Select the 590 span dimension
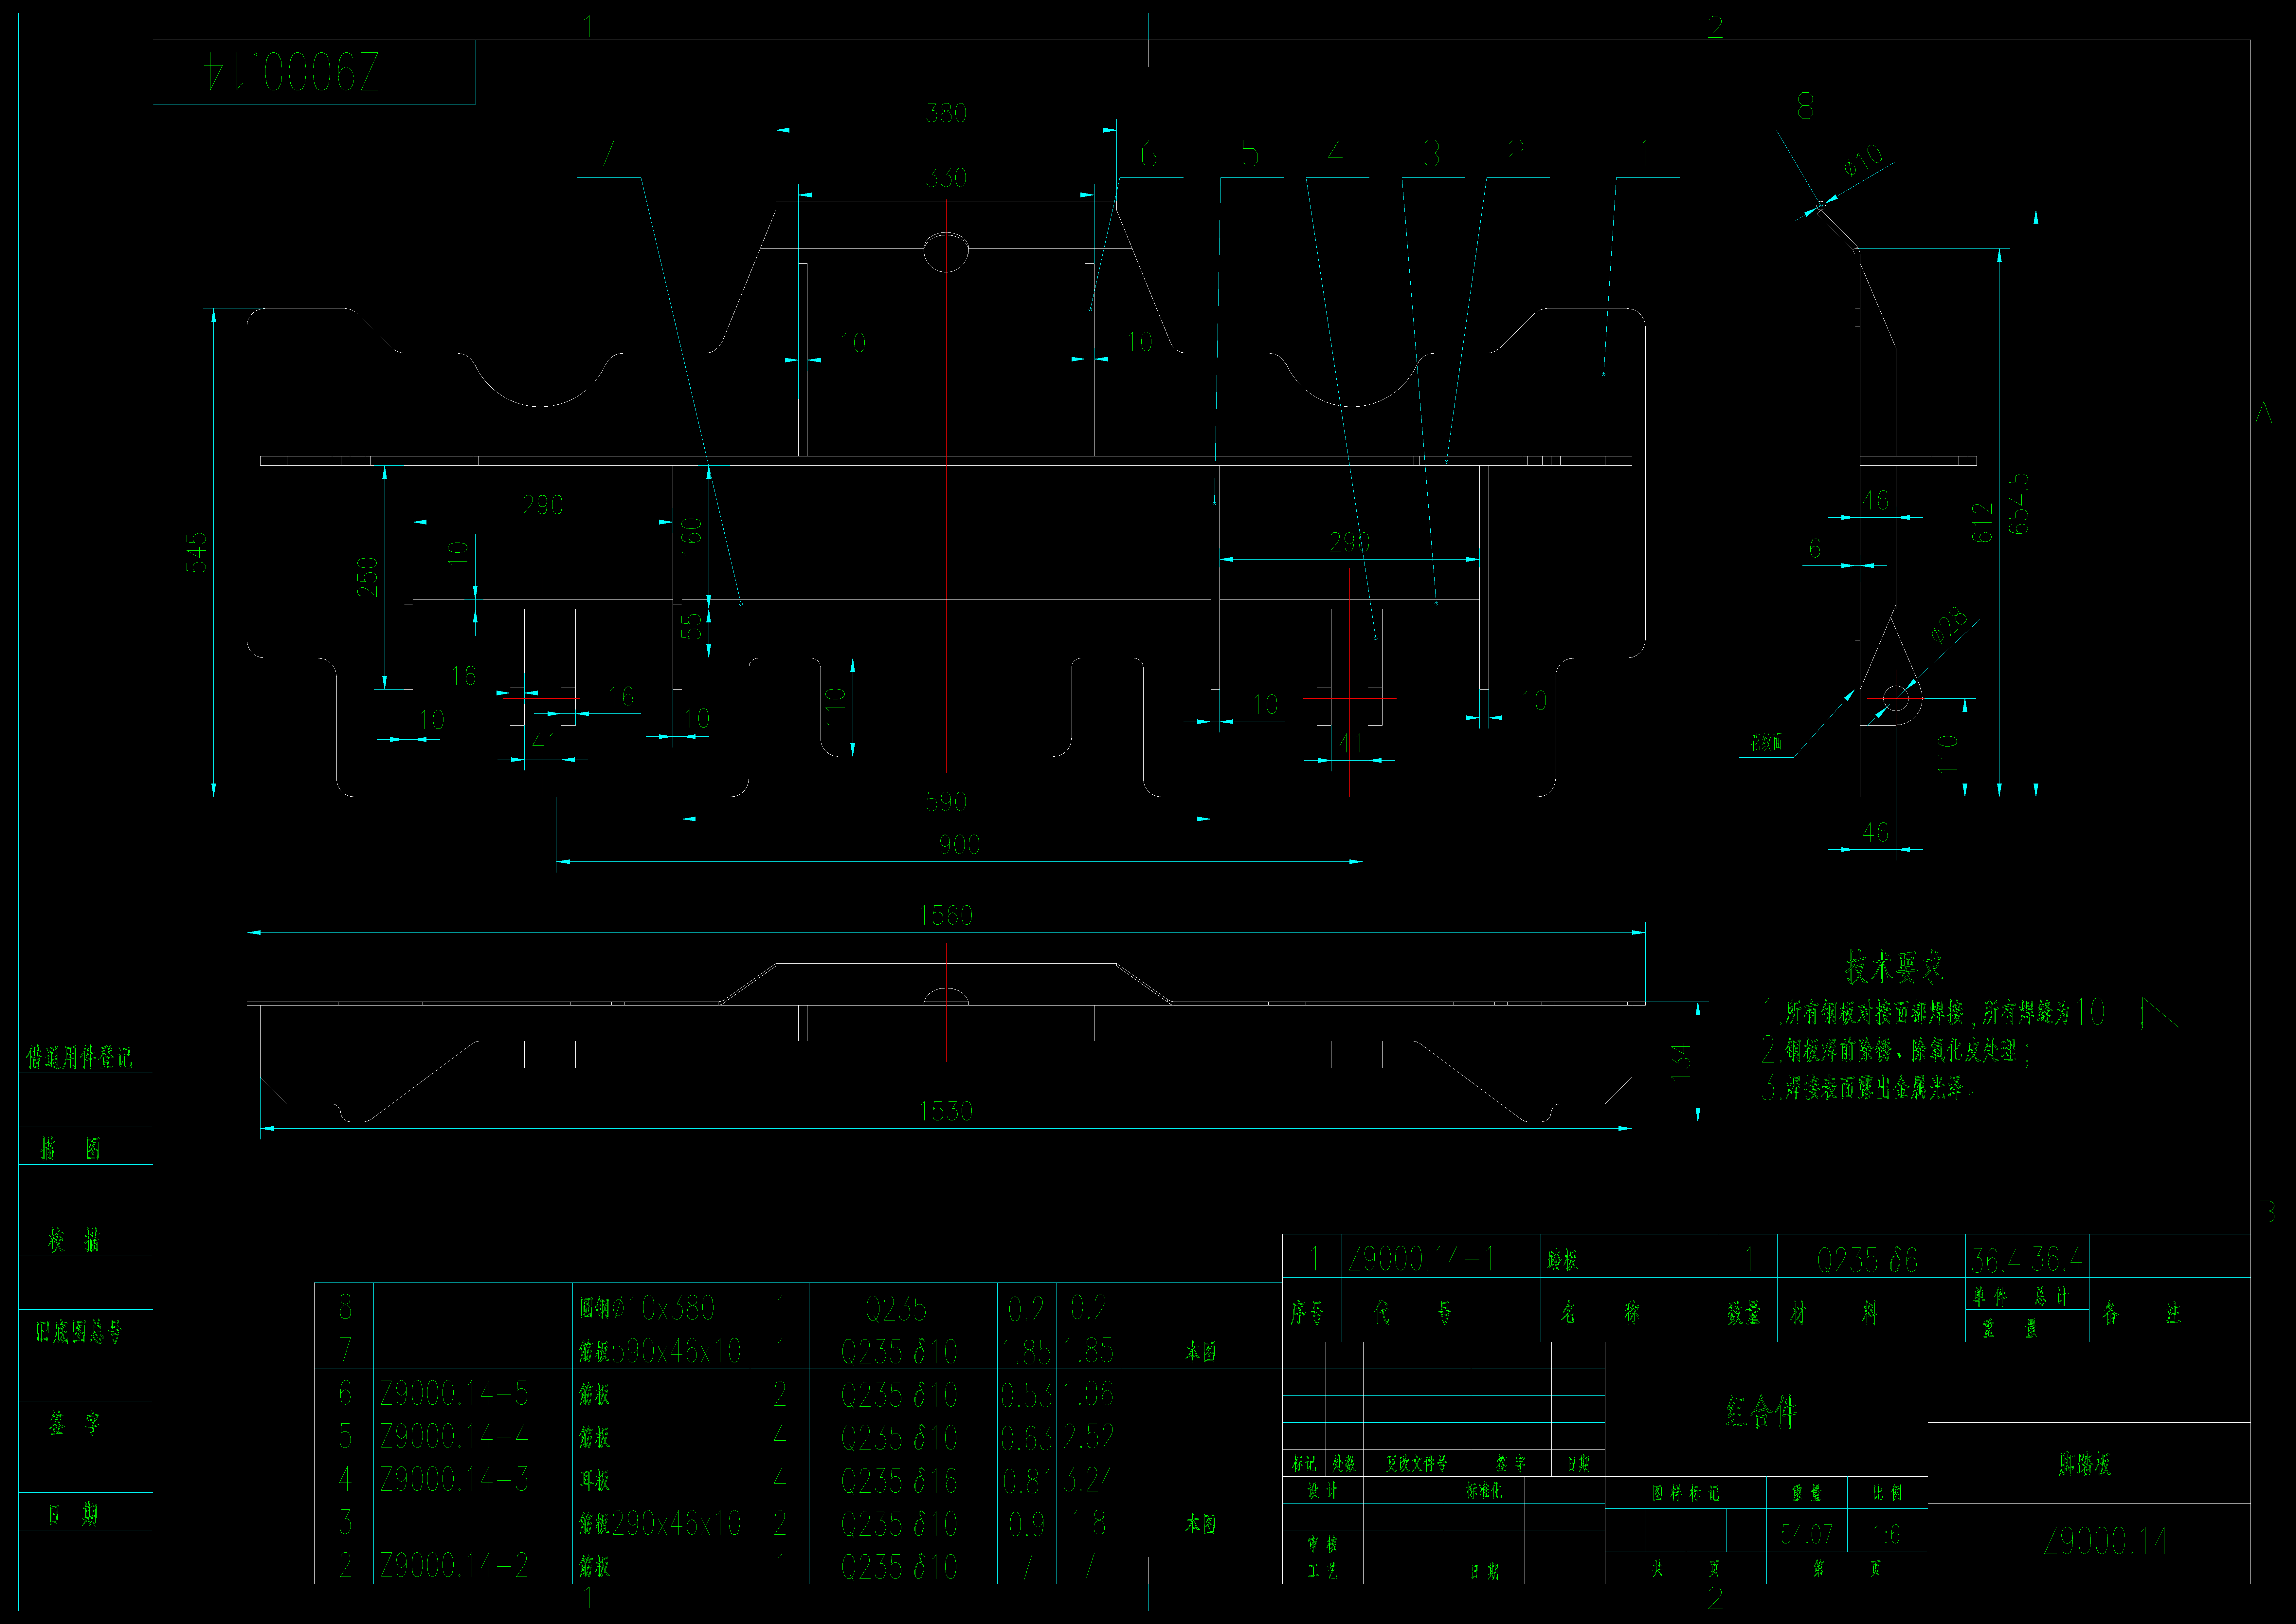Viewport: 2296px width, 1624px height. (946, 802)
